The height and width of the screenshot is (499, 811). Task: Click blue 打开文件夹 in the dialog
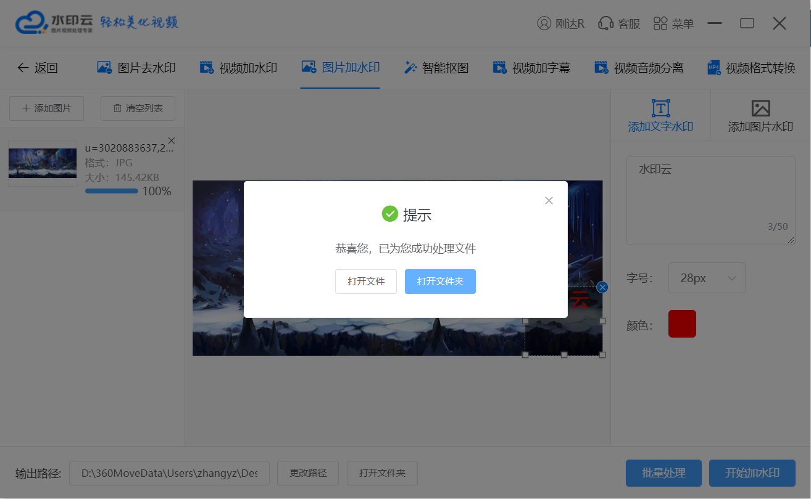click(440, 282)
